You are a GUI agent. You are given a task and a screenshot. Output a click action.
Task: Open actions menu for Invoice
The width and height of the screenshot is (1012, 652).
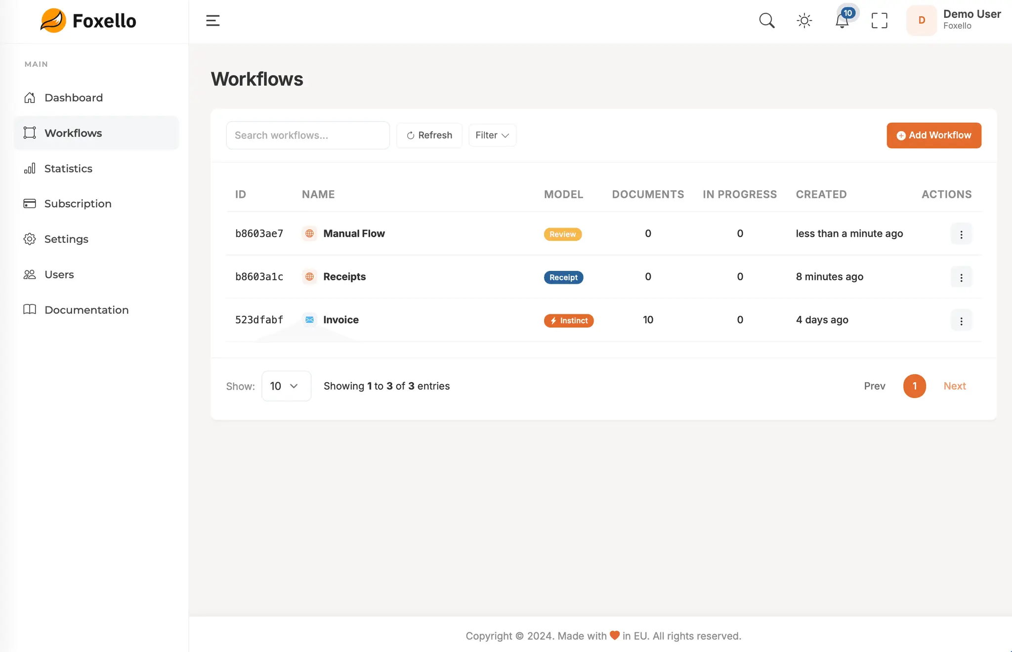pyautogui.click(x=961, y=320)
